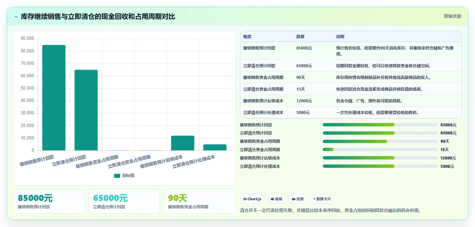Click the 立即清仓预计回款 chart bar
Image resolution: width=475 pixels, height=227 pixels.
(86, 110)
